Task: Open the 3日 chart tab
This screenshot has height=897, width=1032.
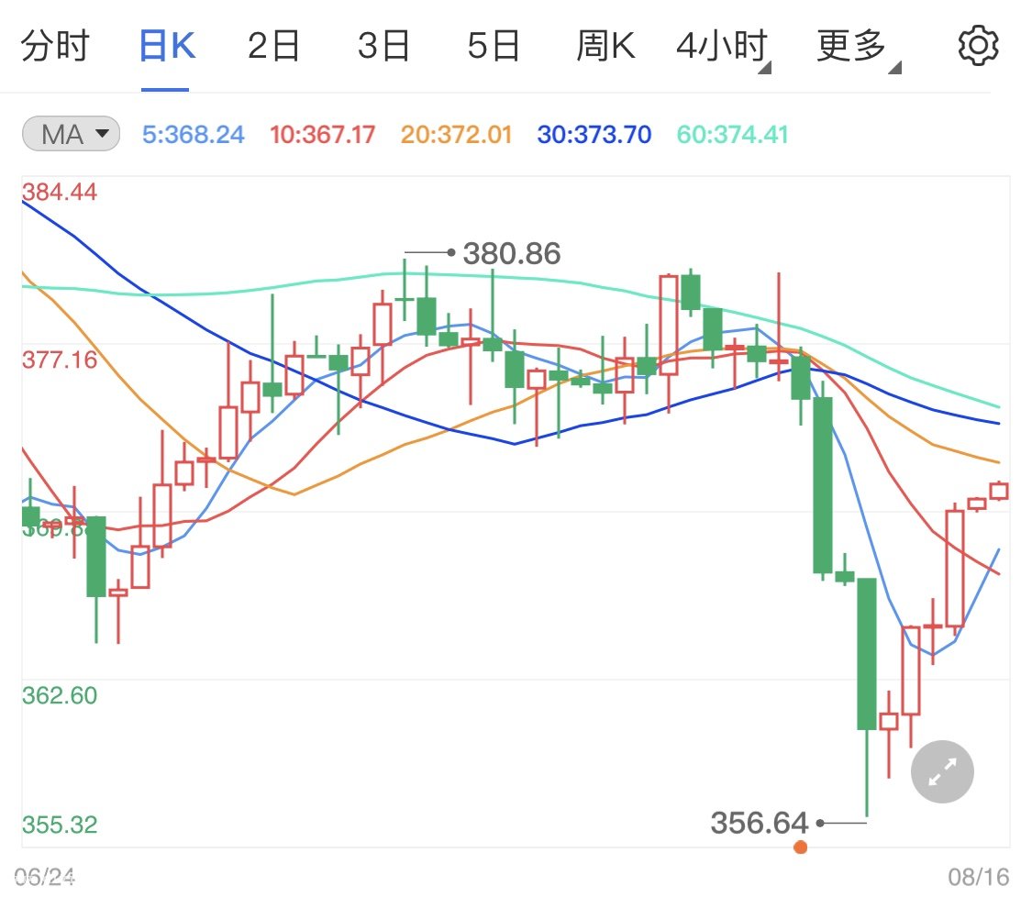Action: (x=383, y=45)
